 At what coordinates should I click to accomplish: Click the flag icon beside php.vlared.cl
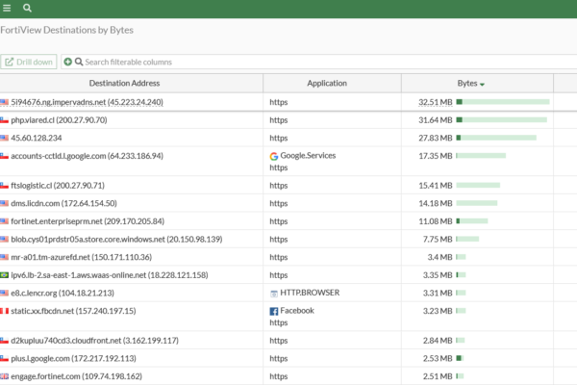(5, 120)
